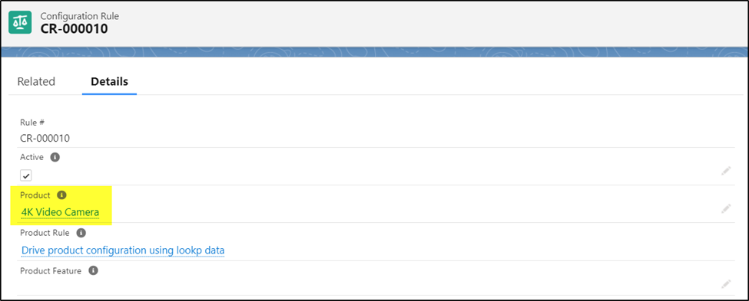This screenshot has height=301, width=749.
Task: Select the Details tab
Action: (109, 81)
